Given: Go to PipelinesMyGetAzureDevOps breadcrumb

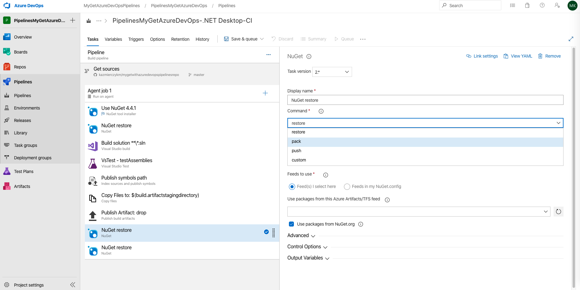Looking at the screenshot, I should pyautogui.click(x=179, y=6).
